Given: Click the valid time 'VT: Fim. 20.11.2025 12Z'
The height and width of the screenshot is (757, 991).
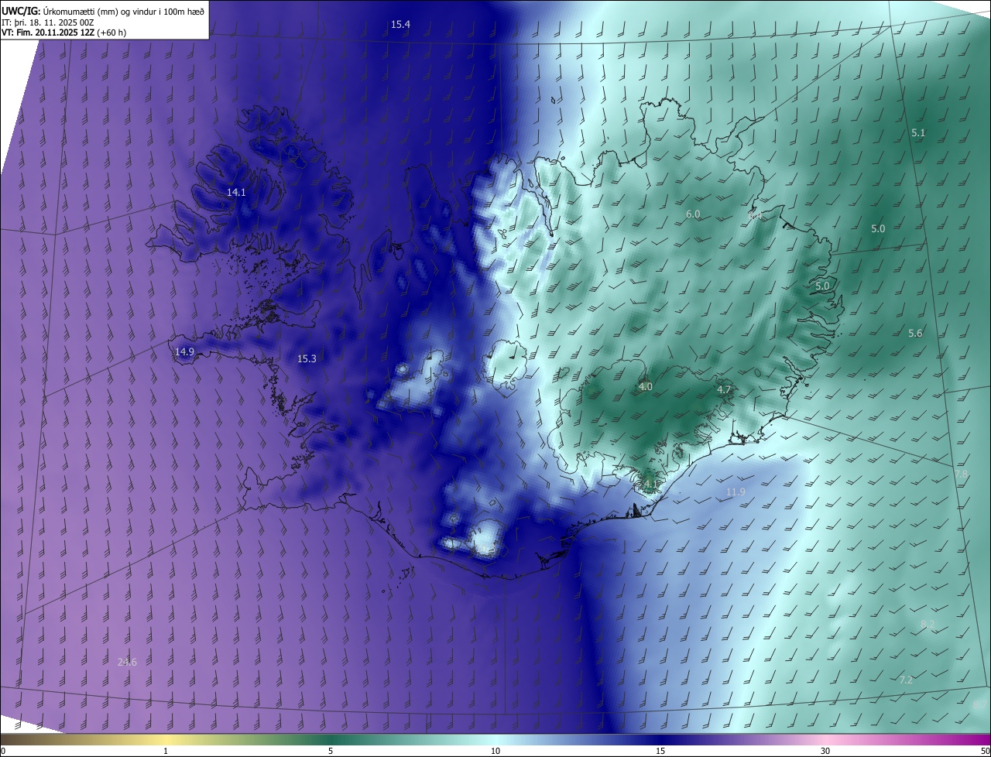Looking at the screenshot, I should (48, 33).
